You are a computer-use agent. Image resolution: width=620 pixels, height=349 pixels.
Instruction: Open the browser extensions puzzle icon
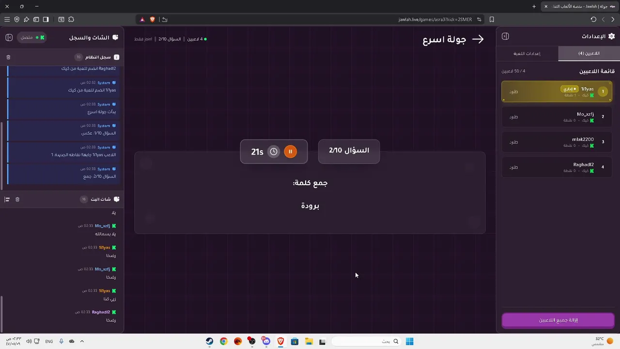tap(71, 19)
